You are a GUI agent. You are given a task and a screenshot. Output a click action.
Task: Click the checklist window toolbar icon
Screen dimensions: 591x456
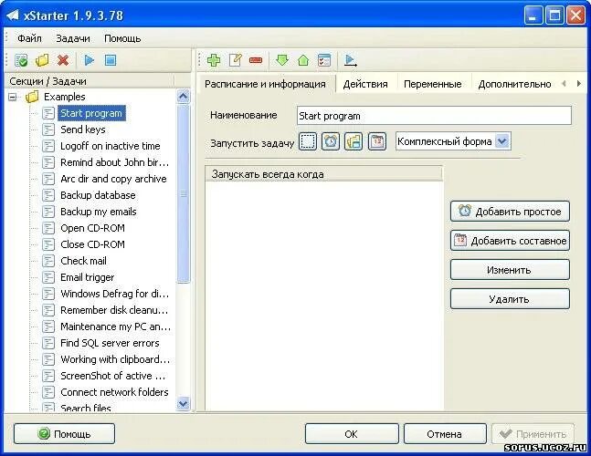pos(324,60)
